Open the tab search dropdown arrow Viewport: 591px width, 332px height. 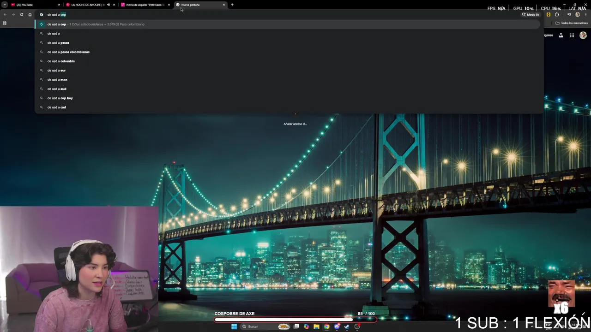pyautogui.click(x=4, y=5)
